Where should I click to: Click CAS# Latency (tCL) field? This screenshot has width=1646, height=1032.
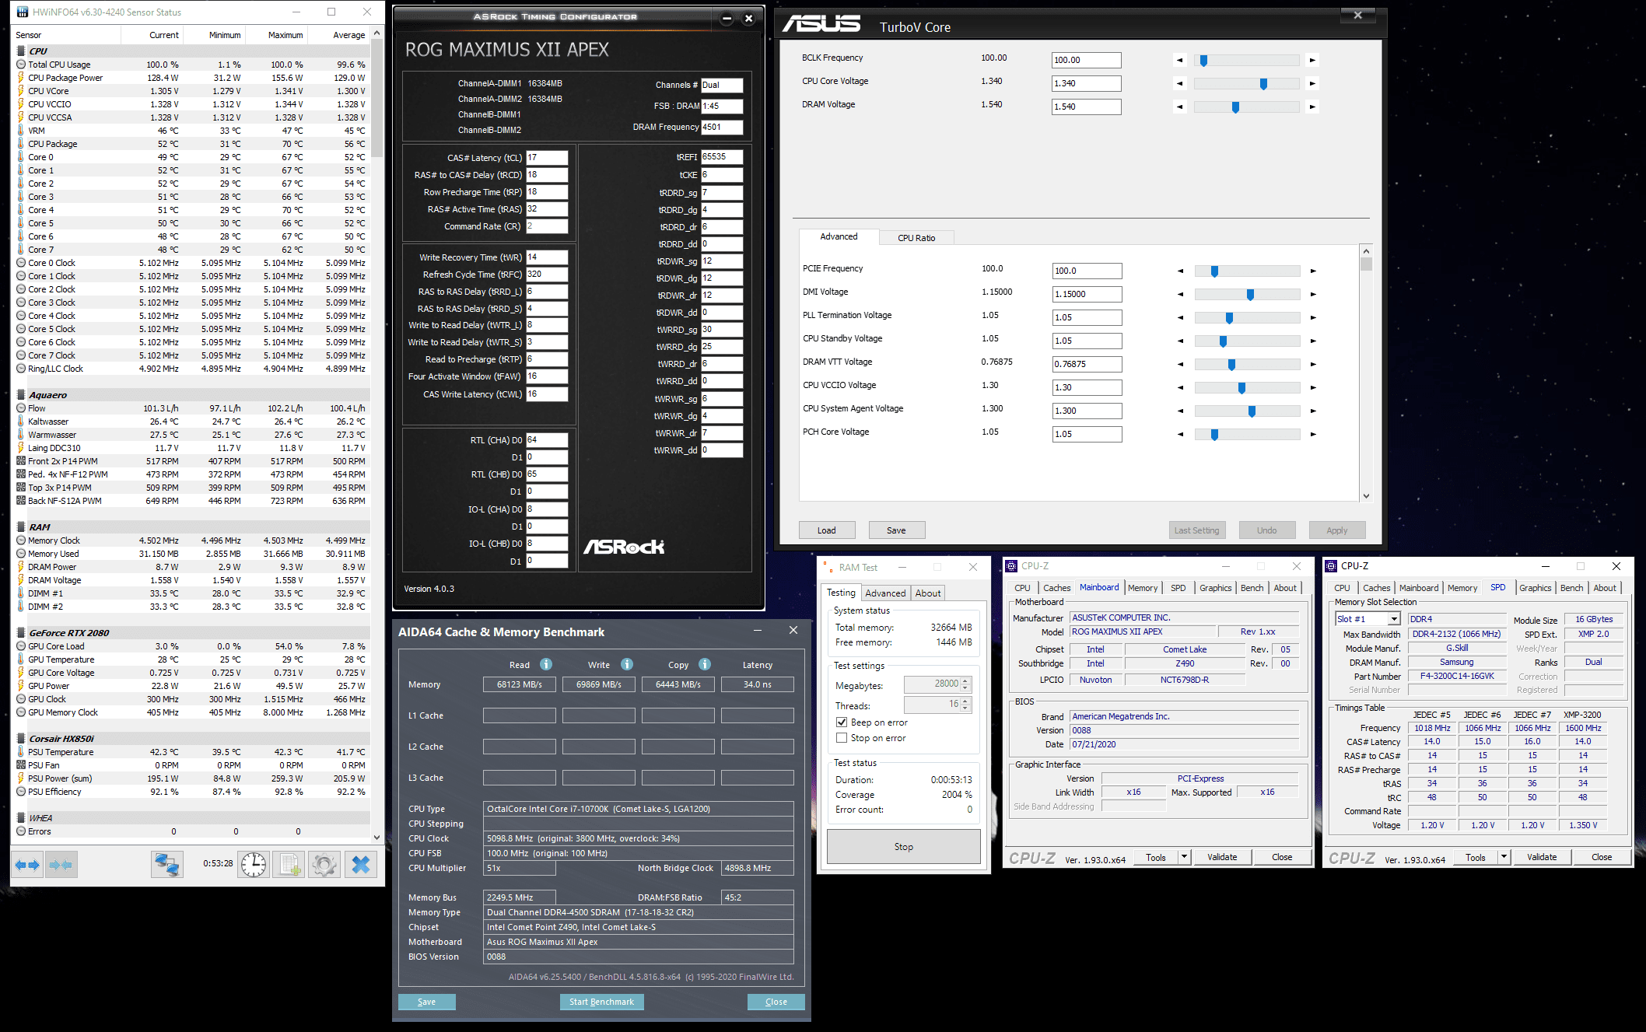pos(547,158)
